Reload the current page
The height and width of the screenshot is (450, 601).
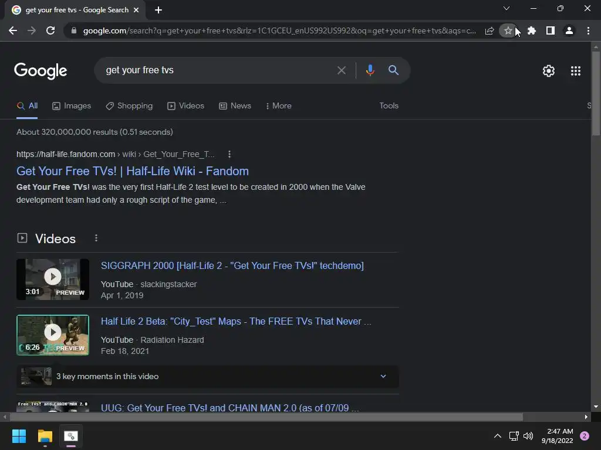pyautogui.click(x=50, y=30)
